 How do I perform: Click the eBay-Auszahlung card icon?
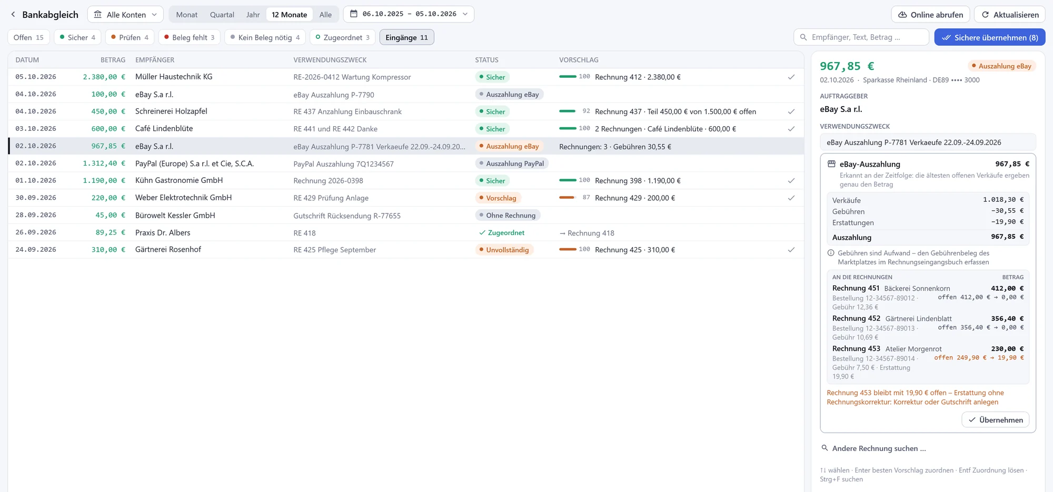click(x=831, y=164)
